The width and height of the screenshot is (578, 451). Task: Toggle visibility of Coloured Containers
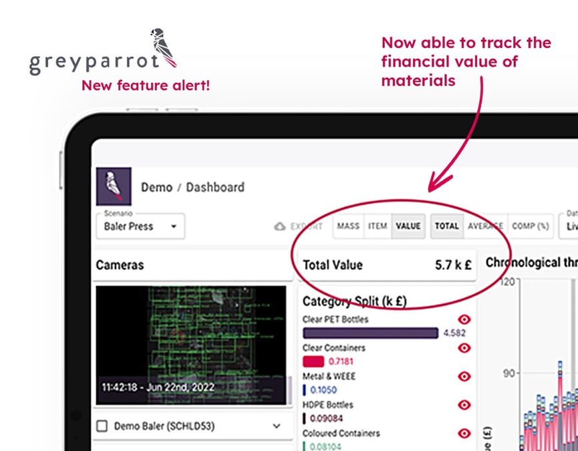(x=464, y=434)
